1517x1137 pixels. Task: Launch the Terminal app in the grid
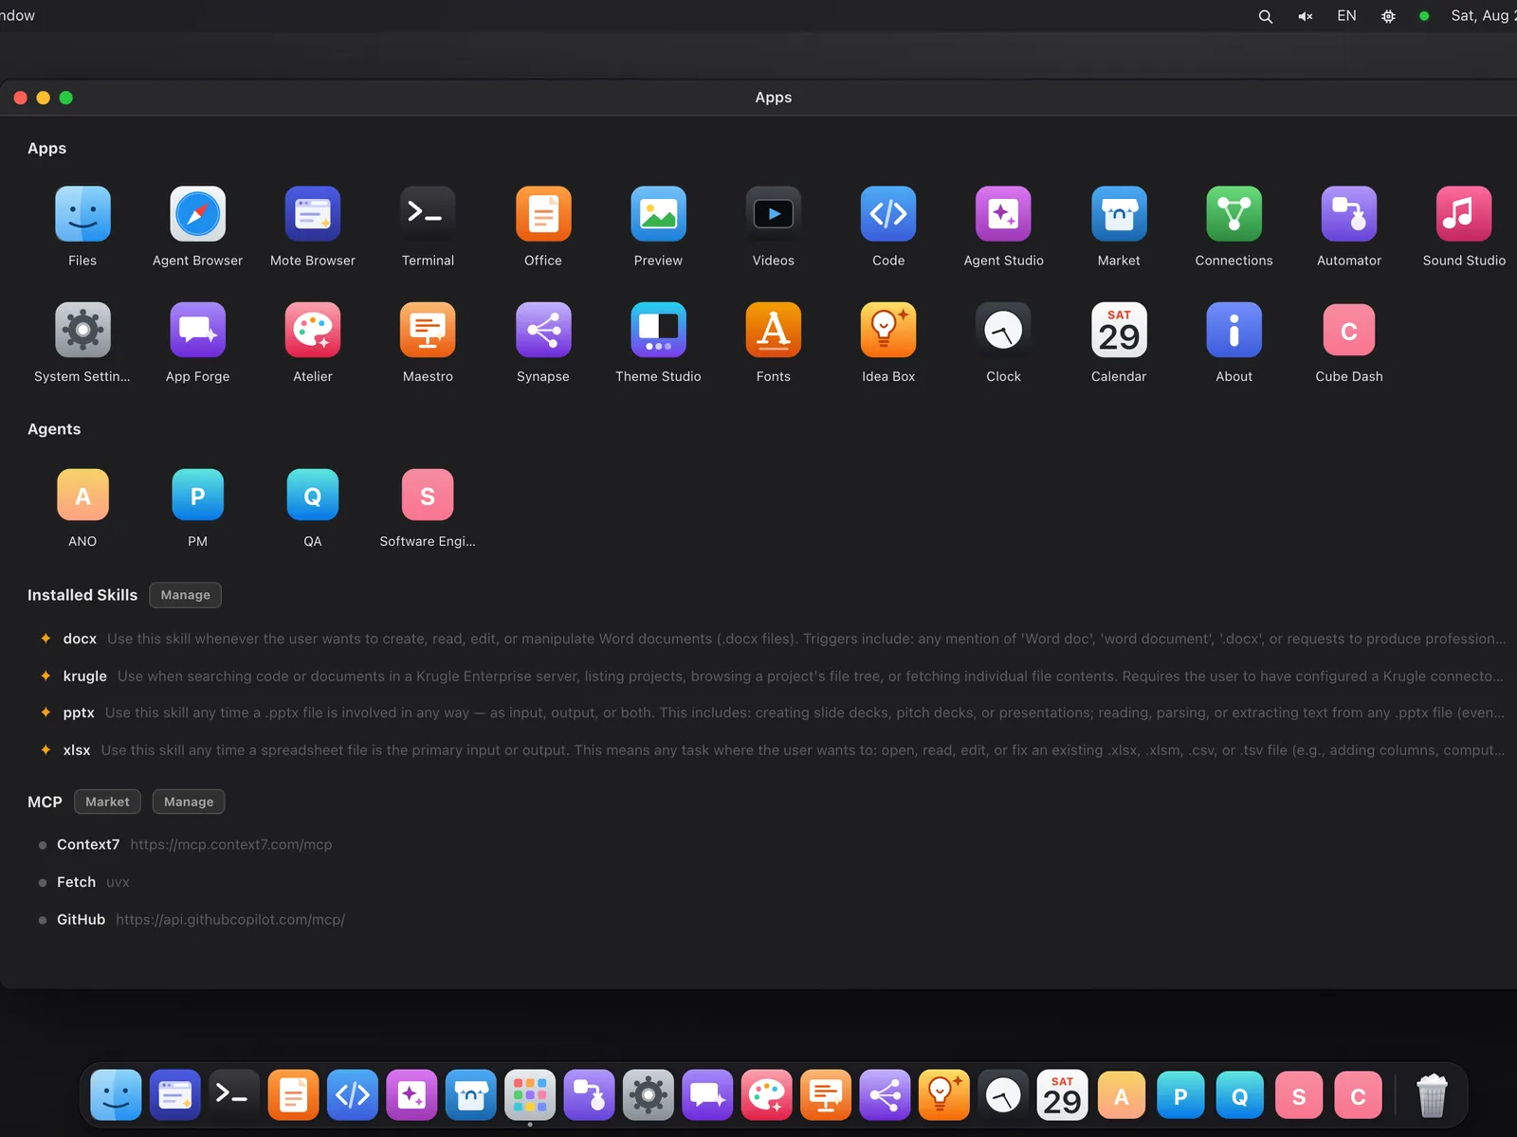tap(428, 214)
